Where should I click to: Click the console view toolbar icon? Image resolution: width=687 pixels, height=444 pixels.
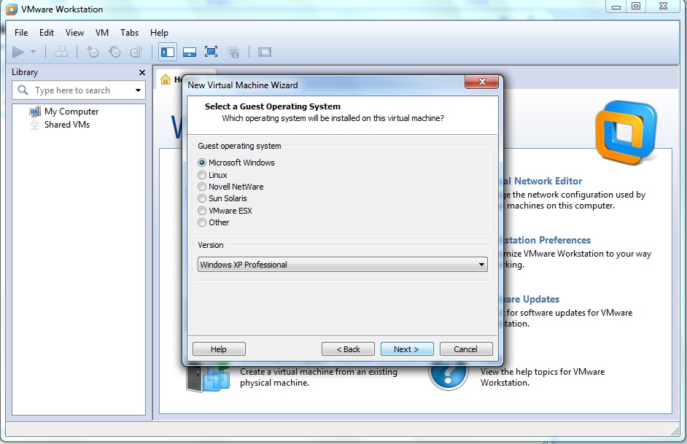(265, 52)
